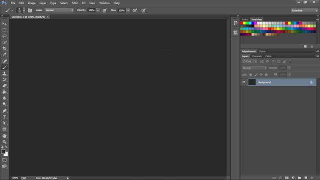
Task: Open the Tool Preset picker arrow
Action: [x=12, y=10]
